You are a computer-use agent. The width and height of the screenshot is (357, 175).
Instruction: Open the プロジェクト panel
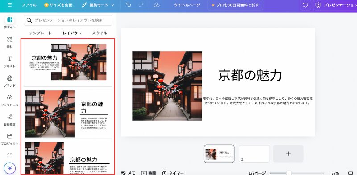(9, 139)
